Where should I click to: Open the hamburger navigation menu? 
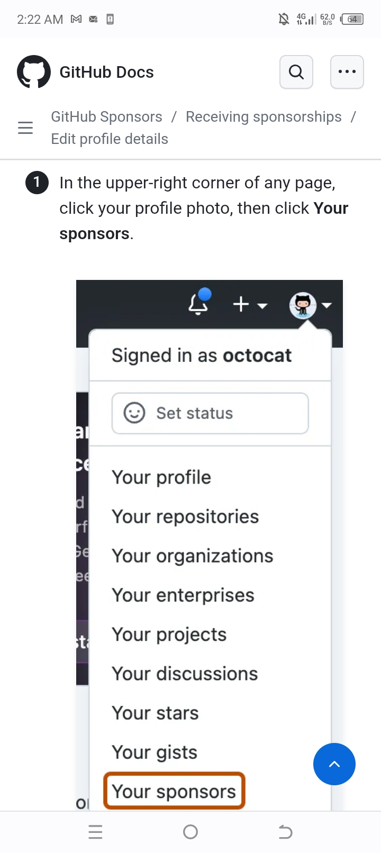point(25,128)
